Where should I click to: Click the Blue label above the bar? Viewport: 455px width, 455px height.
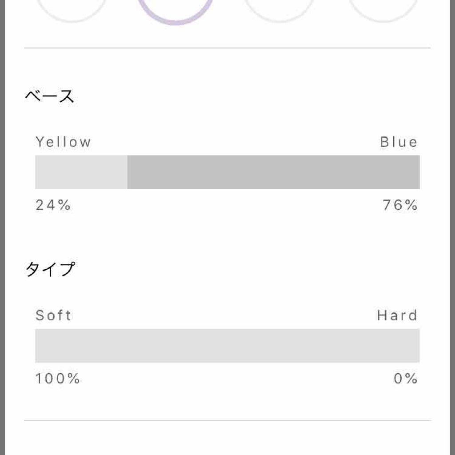[x=399, y=142]
